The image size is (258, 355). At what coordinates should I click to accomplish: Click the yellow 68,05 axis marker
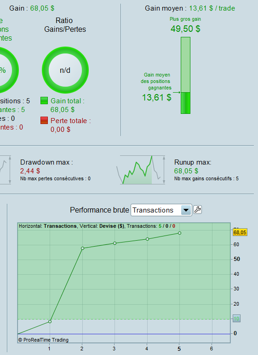[x=240, y=232]
